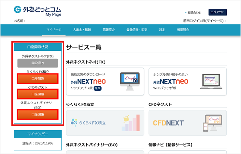Viewport: 241px width, 154px height.
Task: Click the サービス一覧 heading
Action: point(84,47)
